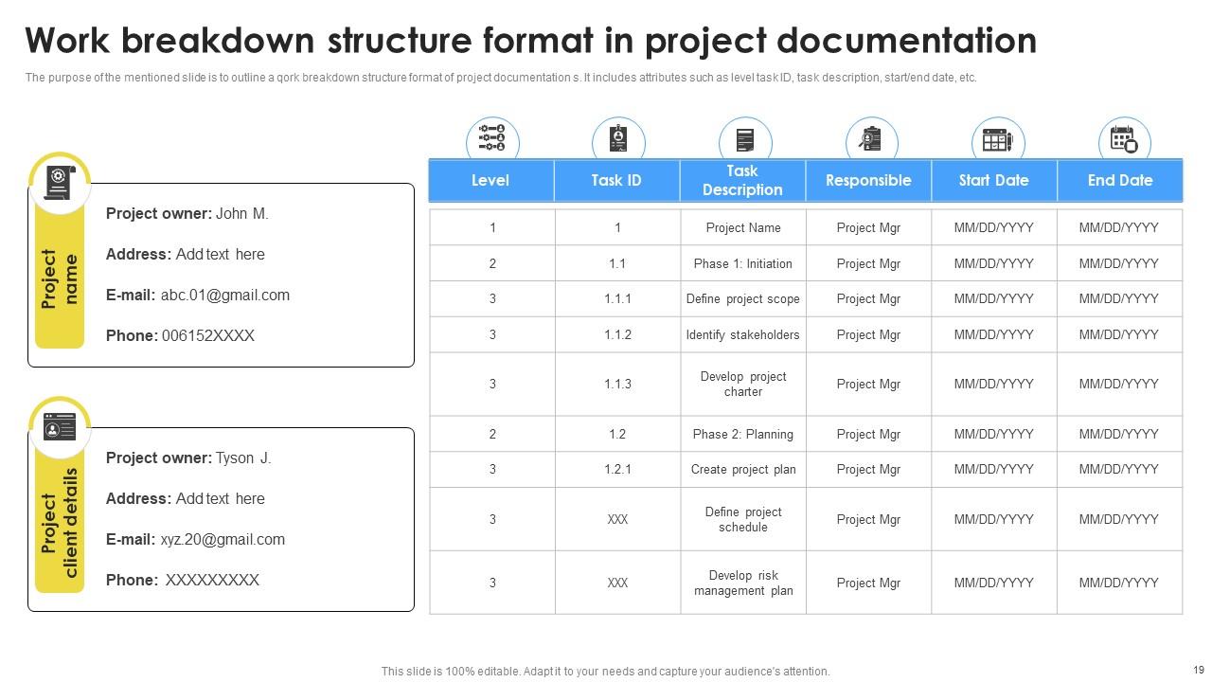Select the Task Description document icon

point(745,140)
